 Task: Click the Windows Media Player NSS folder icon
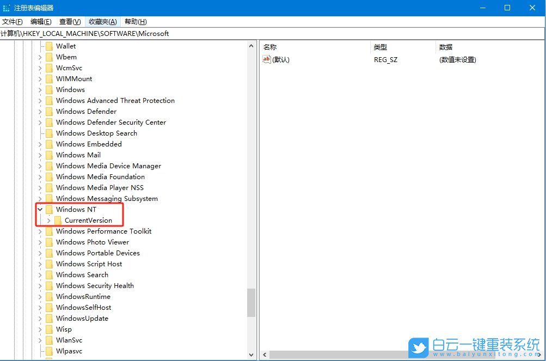pos(50,187)
